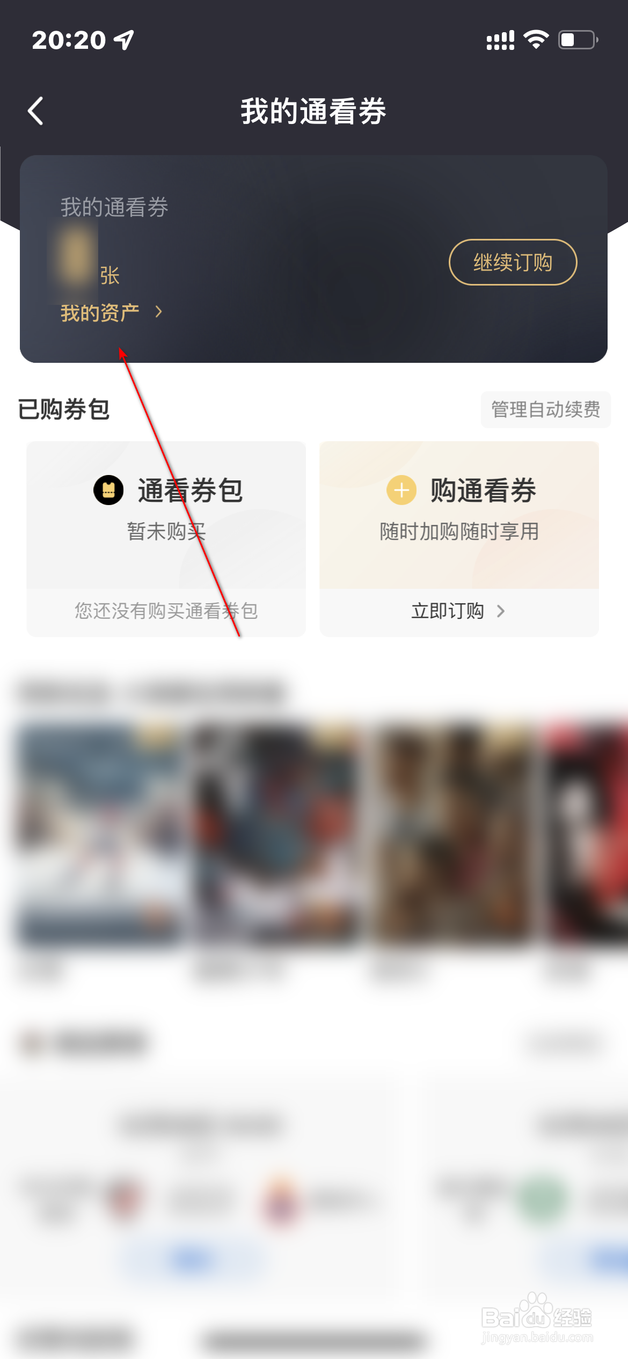This screenshot has width=628, height=1359.
Task: Expand the arrow beside 立即订购
Action: tap(501, 611)
